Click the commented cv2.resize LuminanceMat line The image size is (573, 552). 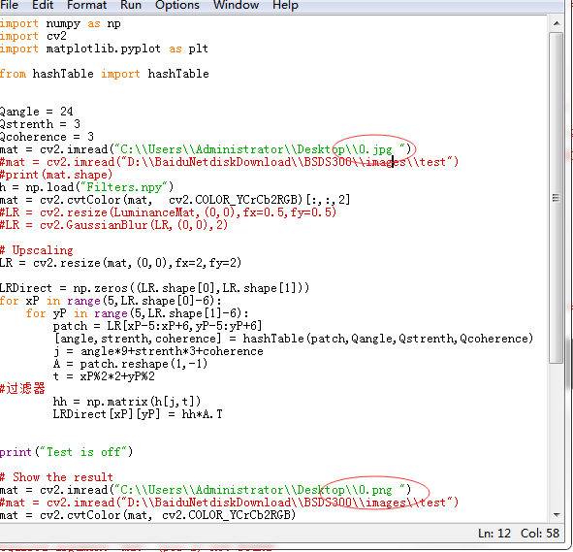(168, 212)
